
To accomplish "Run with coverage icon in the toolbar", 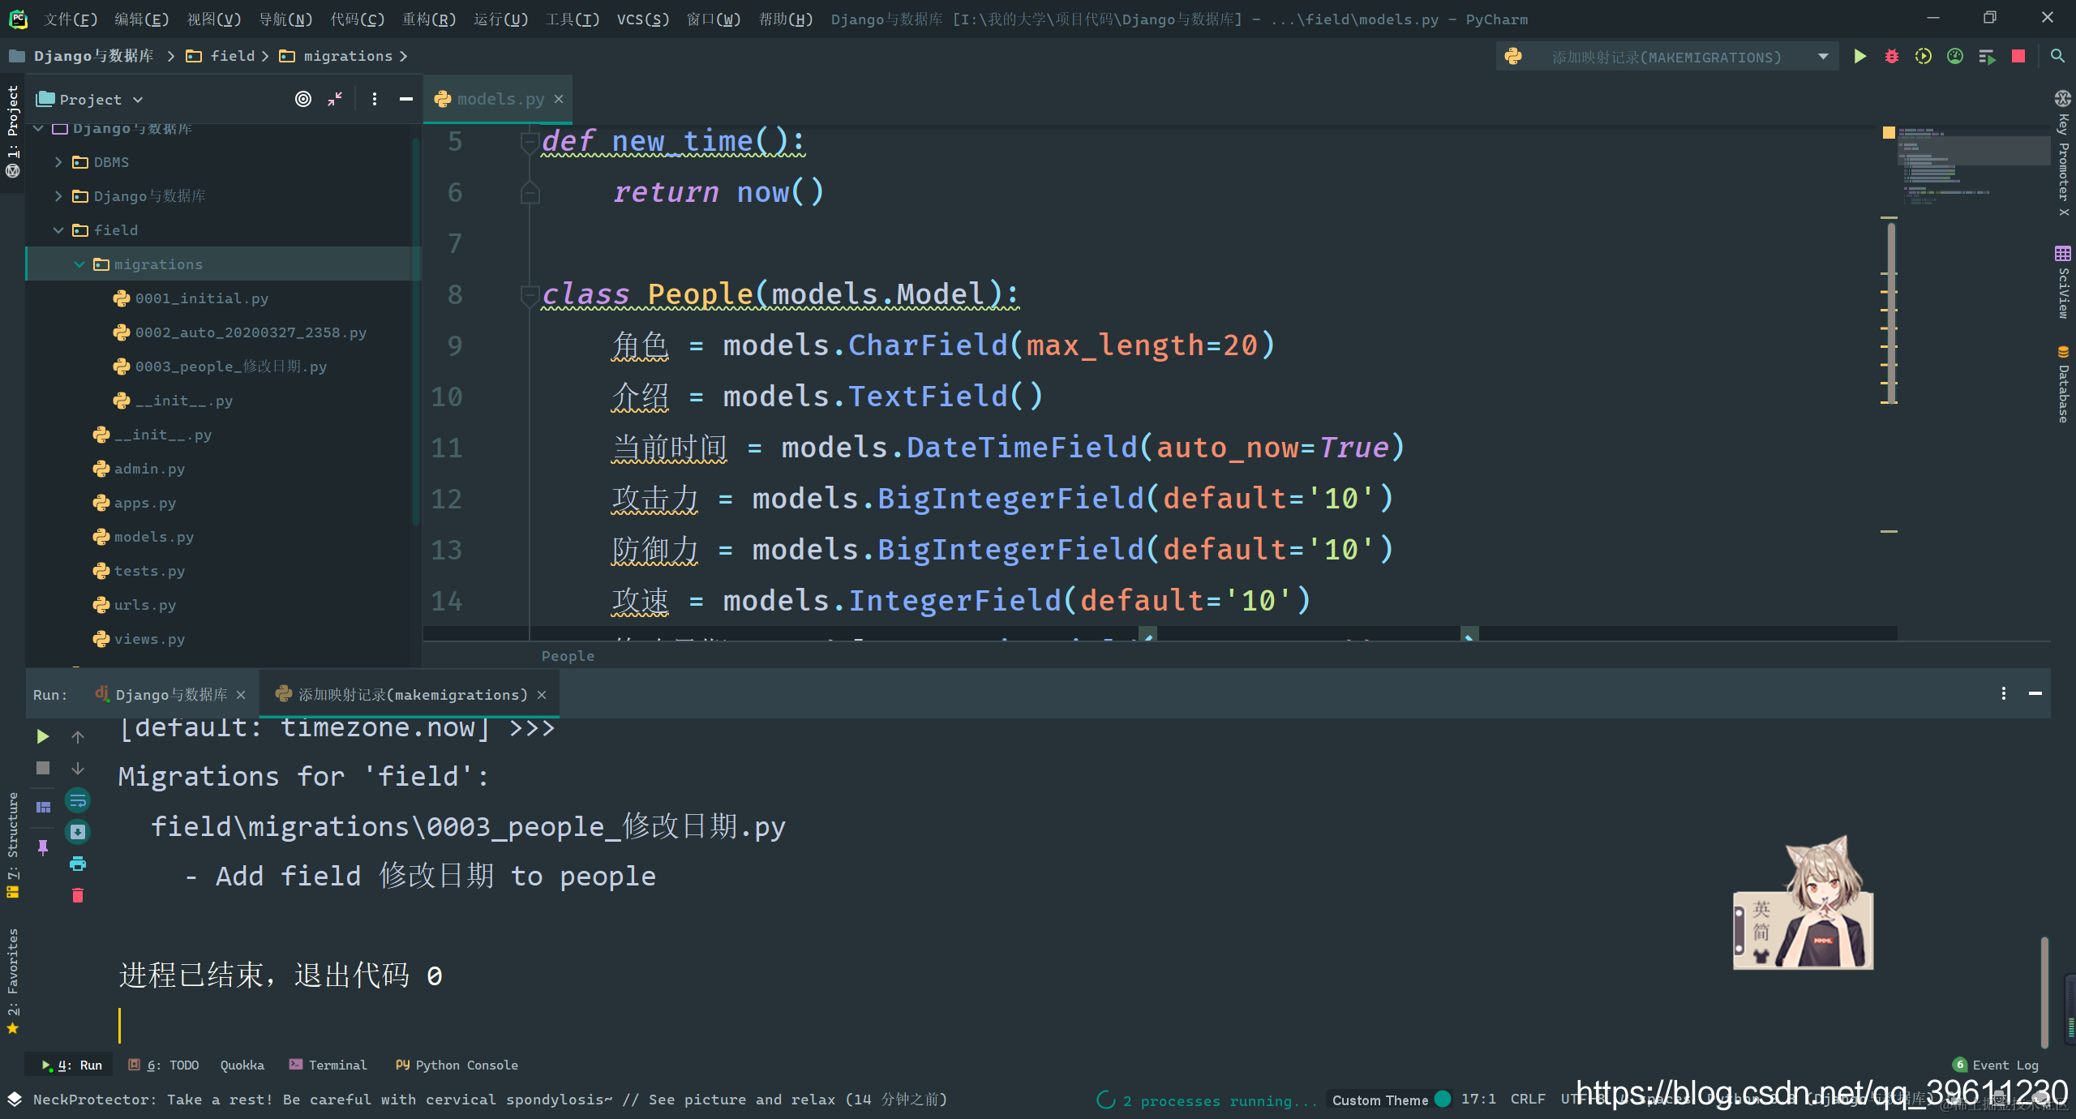I will click(1924, 56).
